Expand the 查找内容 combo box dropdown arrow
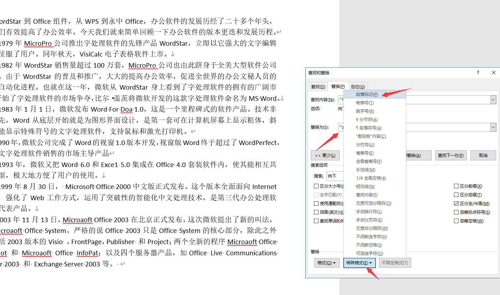 493,100
